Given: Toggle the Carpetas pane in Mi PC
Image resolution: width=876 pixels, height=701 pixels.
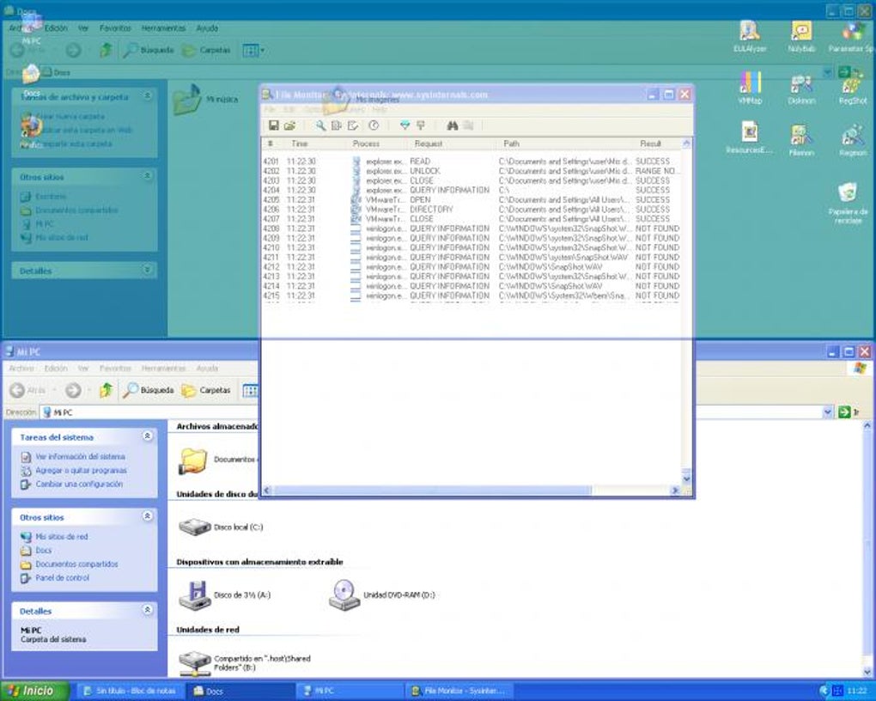Looking at the screenshot, I should click(x=205, y=390).
